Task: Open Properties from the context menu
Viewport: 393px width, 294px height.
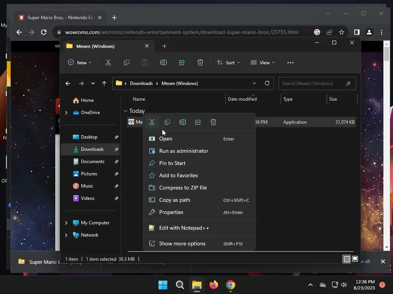Action: tap(200, 212)
